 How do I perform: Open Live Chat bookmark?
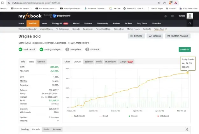115,8
